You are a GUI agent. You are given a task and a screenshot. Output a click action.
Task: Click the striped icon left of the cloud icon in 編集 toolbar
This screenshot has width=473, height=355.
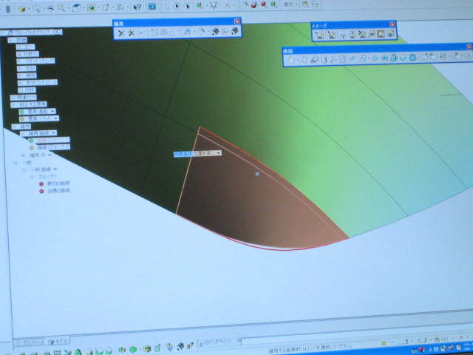[x=215, y=31]
